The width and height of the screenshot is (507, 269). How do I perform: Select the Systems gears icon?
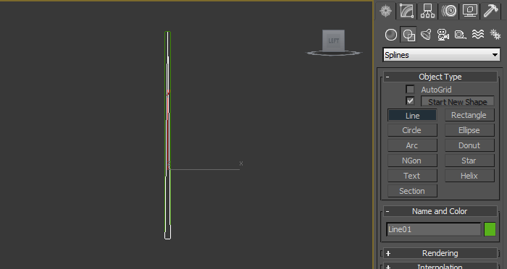click(x=495, y=35)
